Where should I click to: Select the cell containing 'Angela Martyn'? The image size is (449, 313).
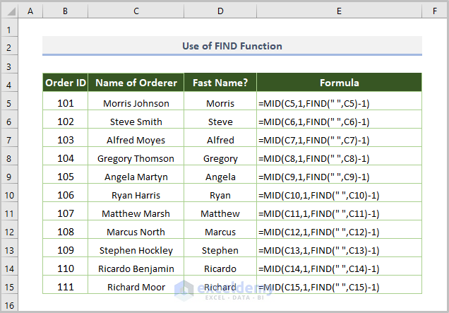click(136, 177)
